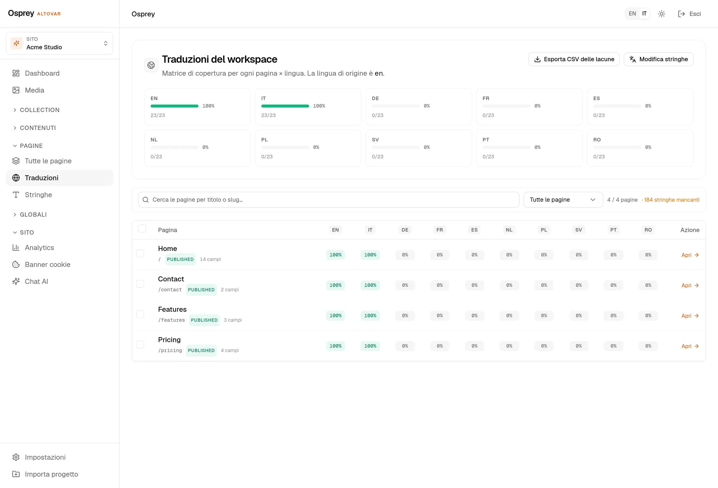
Task: Open Stringhe in the sidebar menu
Action: (60, 195)
